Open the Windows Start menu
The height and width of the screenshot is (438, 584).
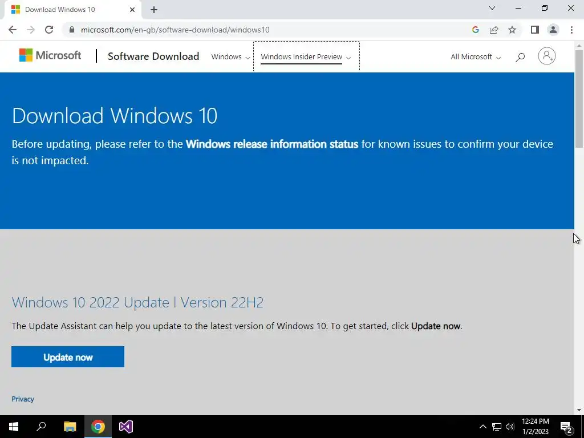[x=14, y=427]
